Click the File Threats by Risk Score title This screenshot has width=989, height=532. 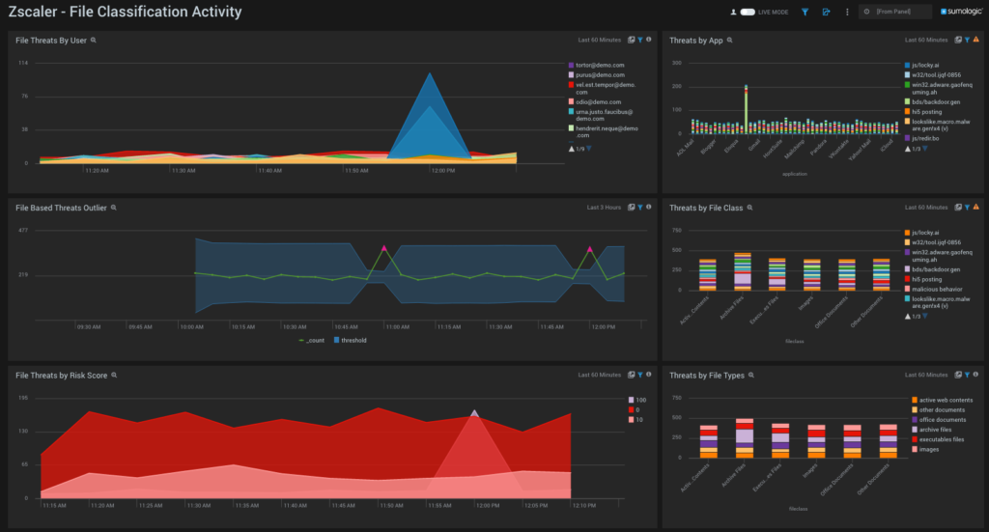coord(61,376)
